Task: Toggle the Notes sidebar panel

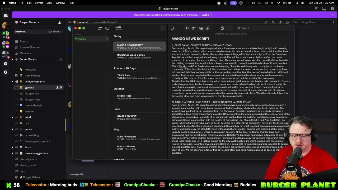Action: pyautogui.click(x=107, y=28)
